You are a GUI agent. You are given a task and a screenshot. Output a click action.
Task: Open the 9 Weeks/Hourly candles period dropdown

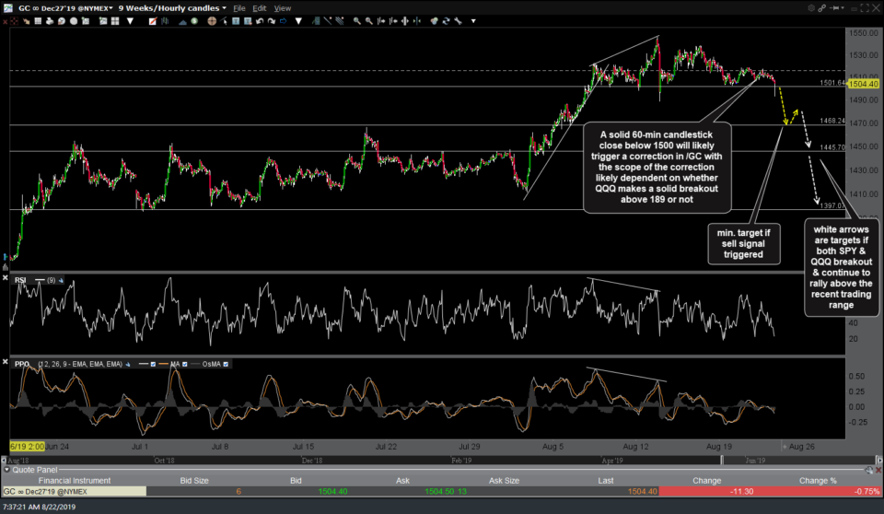pos(172,8)
